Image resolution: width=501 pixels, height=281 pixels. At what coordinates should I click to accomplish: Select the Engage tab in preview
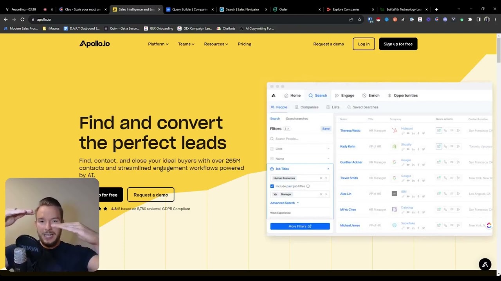[x=344, y=95]
